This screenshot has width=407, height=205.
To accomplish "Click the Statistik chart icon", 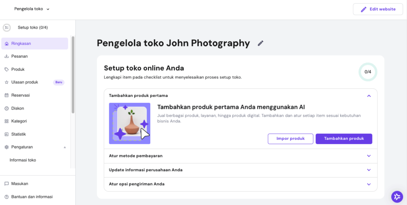I will pyautogui.click(x=6, y=134).
